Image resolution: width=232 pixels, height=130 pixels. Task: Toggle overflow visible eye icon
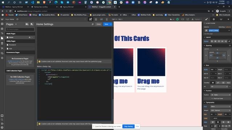pyautogui.click(x=213, y=83)
